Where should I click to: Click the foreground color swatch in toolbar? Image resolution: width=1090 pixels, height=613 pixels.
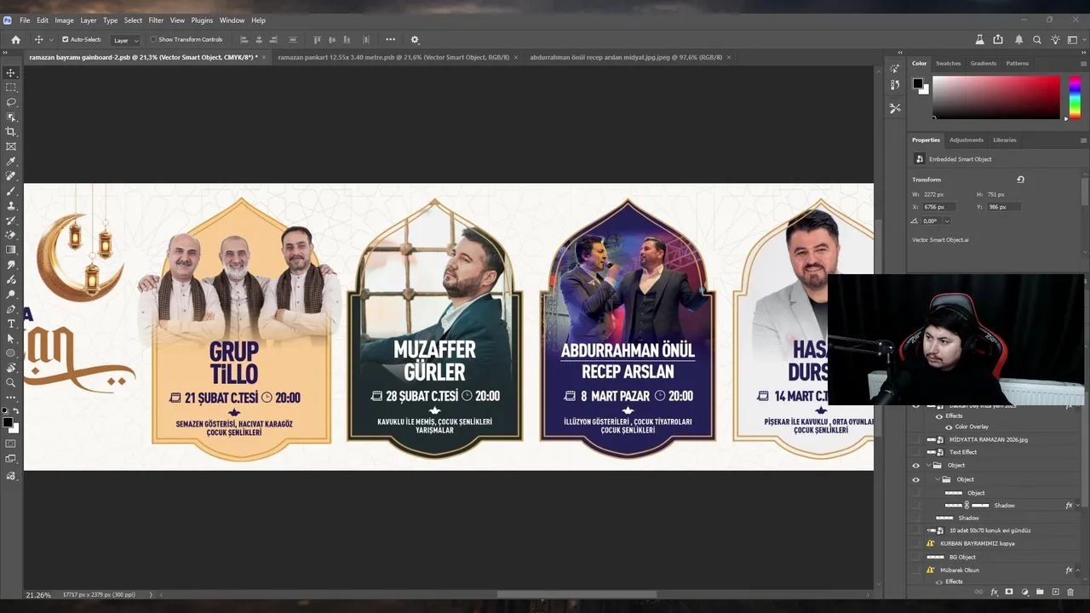click(x=8, y=422)
